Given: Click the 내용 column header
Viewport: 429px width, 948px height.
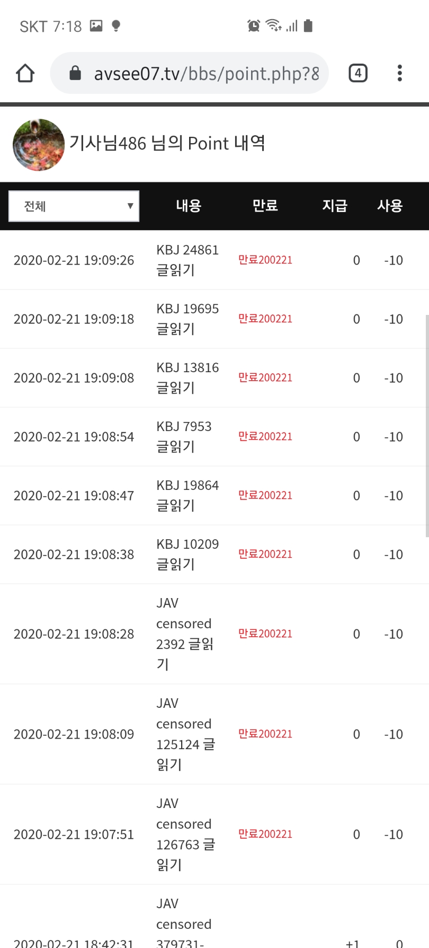Looking at the screenshot, I should tap(189, 206).
